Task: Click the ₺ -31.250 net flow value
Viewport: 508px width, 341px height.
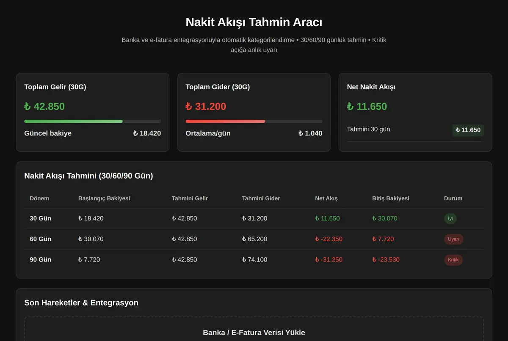Action: (x=329, y=260)
